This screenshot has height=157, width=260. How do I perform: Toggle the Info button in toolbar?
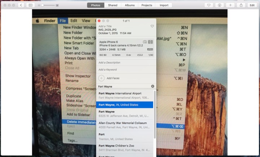pyautogui.click(x=220, y=5)
